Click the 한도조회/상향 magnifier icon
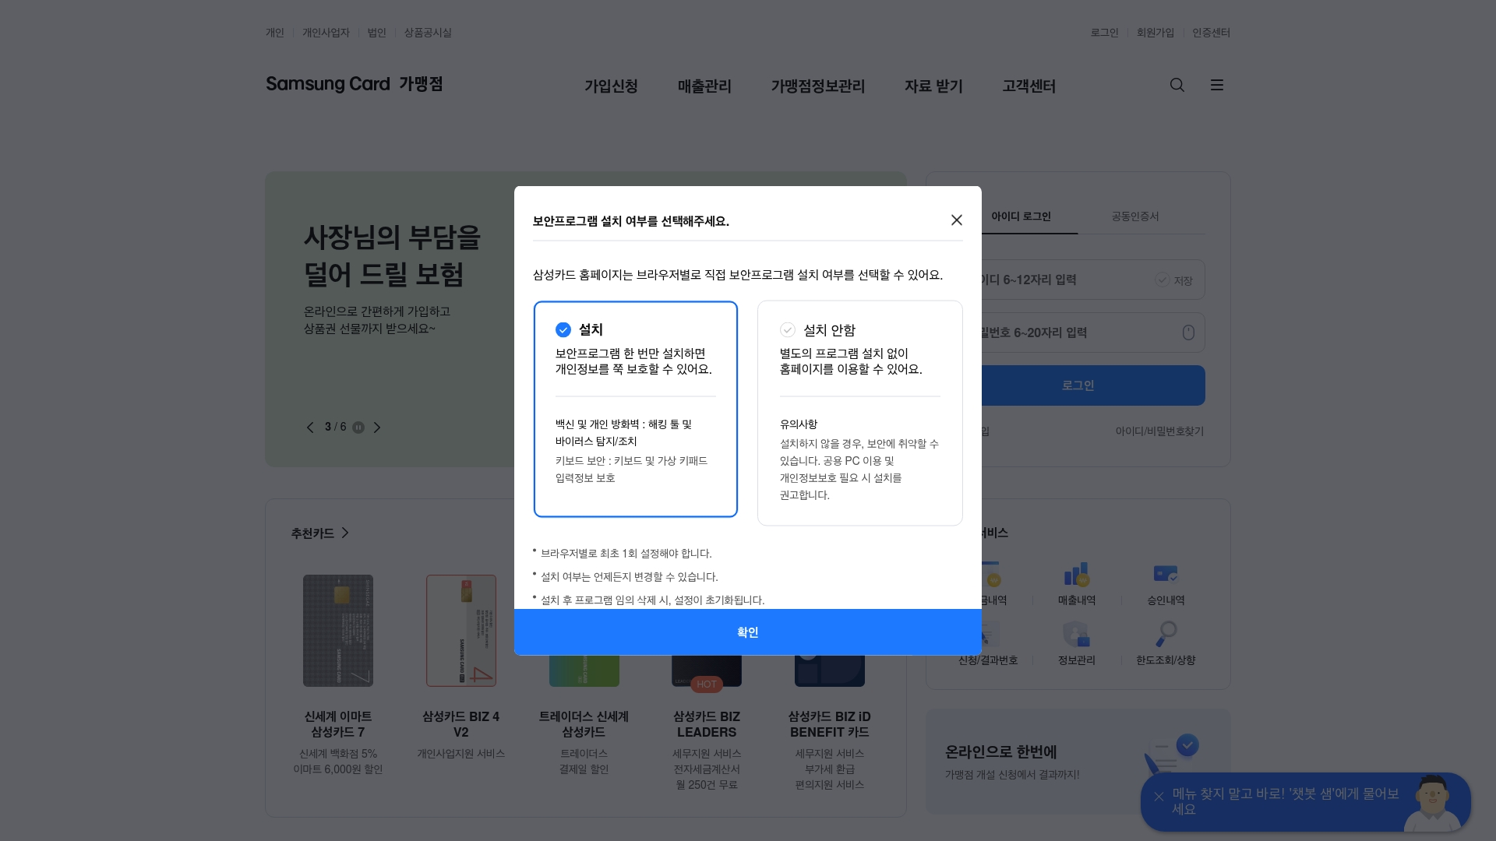This screenshot has height=841, width=1496. coord(1166,634)
